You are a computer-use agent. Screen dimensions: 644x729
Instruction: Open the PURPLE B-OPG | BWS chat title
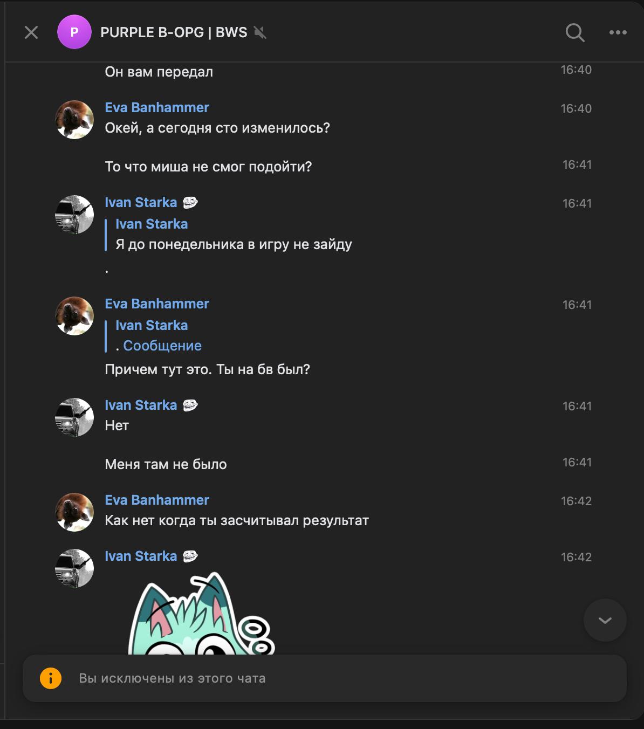point(174,32)
